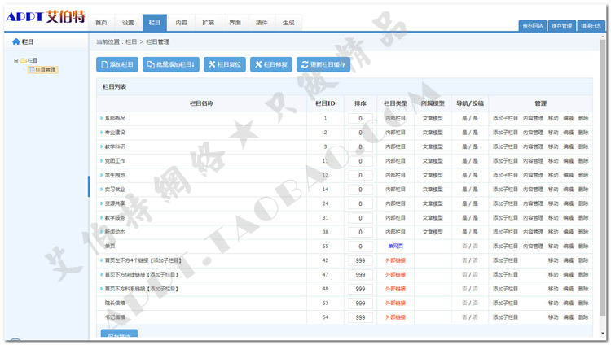Open the 设置 top tab

[x=128, y=23]
